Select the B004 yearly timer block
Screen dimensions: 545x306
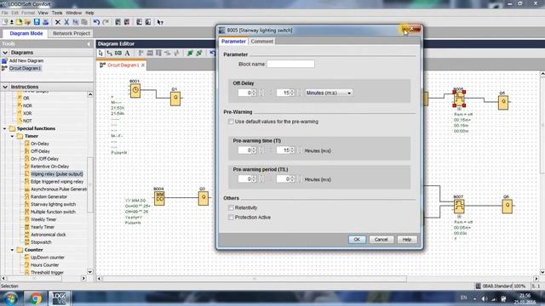tap(159, 198)
